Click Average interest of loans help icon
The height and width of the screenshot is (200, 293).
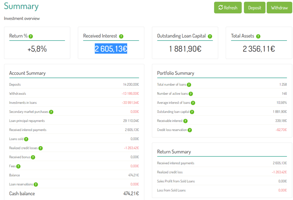click(193, 103)
